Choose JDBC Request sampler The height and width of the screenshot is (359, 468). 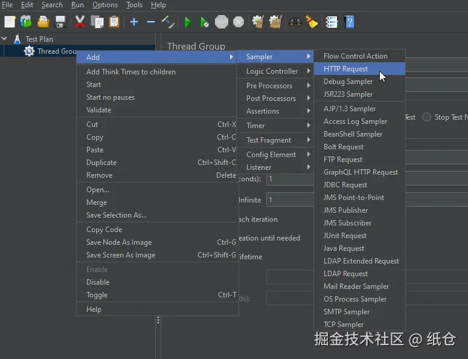coord(360,185)
